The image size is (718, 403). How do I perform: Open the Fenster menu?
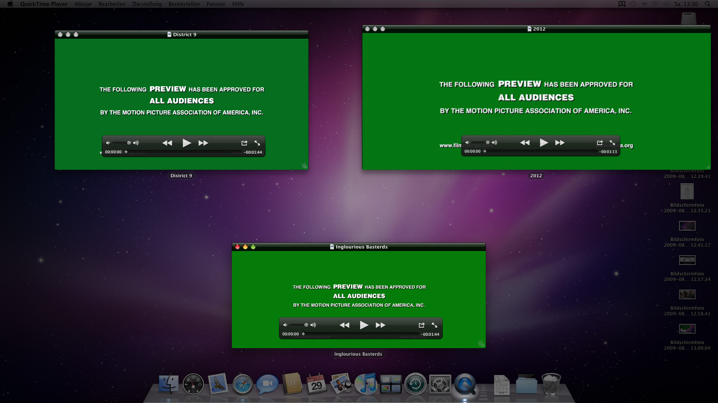[216, 4]
